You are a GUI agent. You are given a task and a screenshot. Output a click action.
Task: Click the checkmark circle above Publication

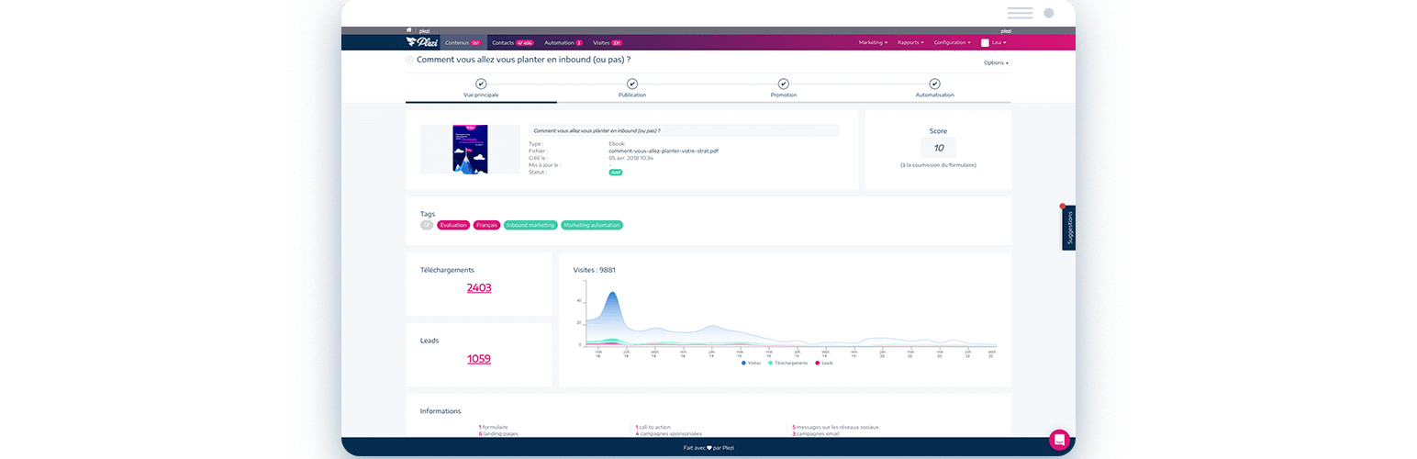tap(632, 84)
